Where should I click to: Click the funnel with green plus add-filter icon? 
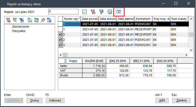[x=15, y=20]
